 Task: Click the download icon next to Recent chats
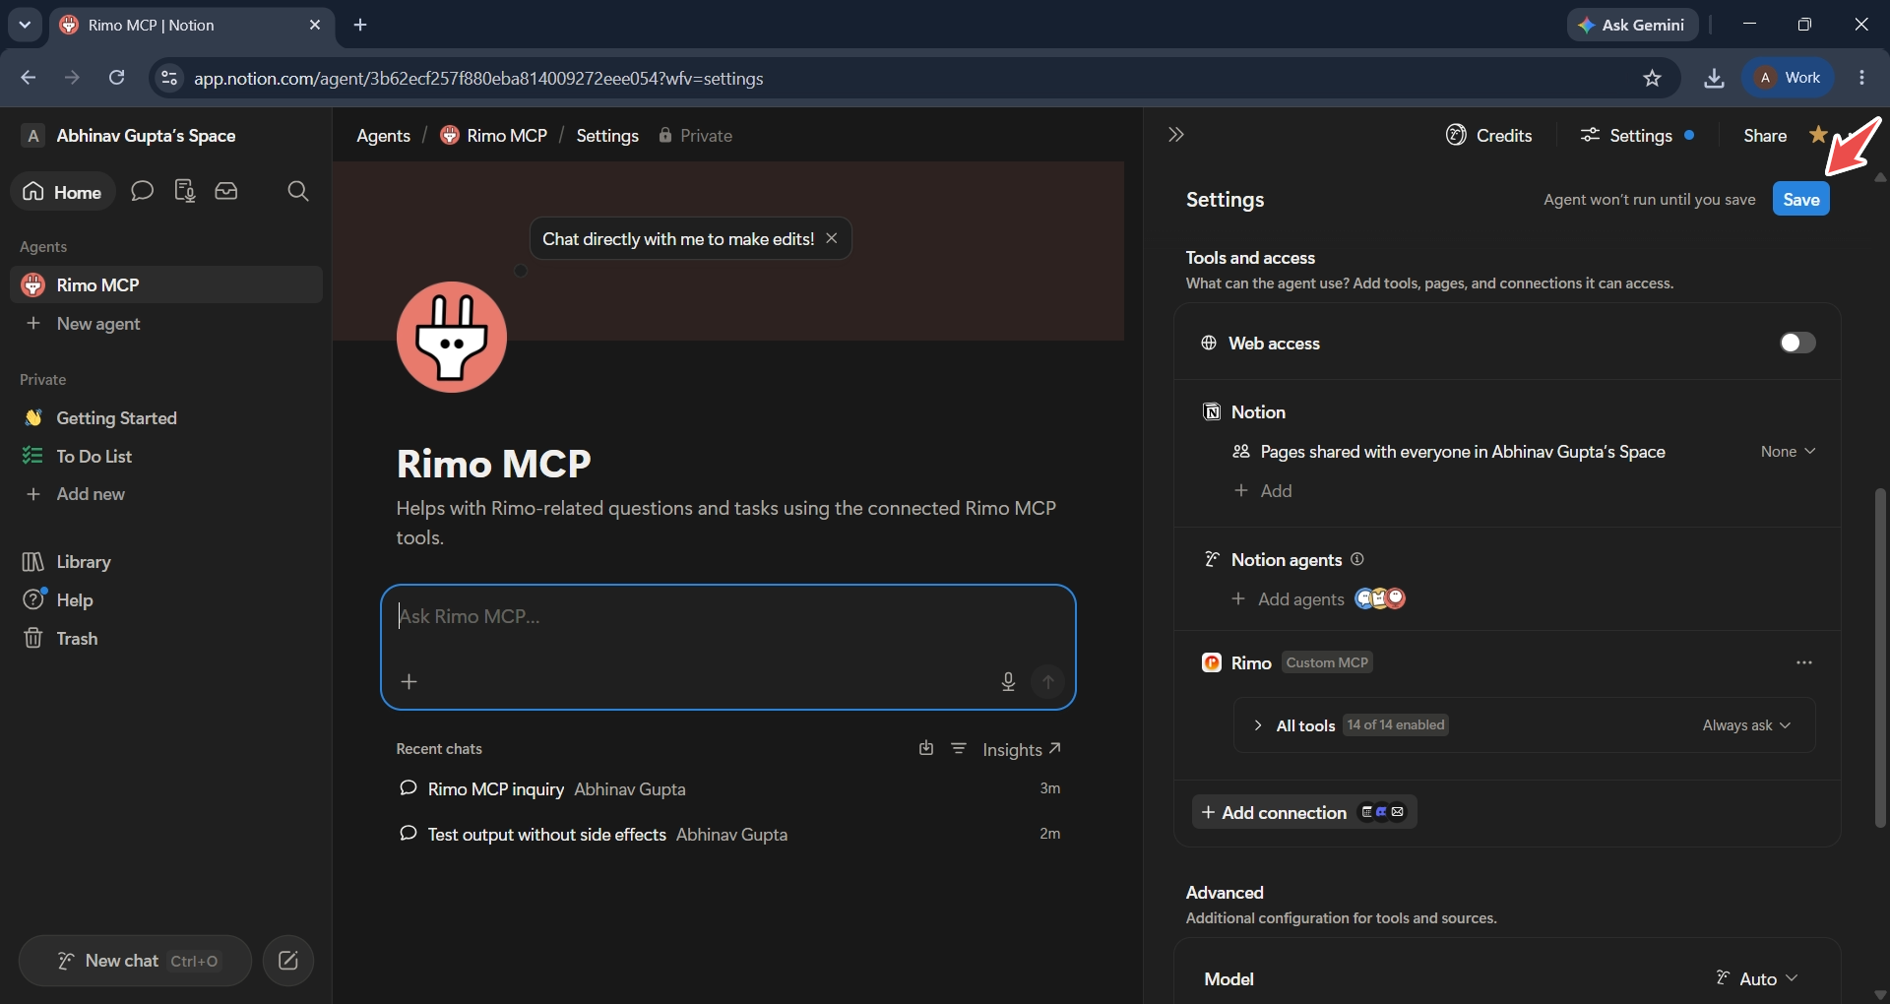tap(925, 748)
